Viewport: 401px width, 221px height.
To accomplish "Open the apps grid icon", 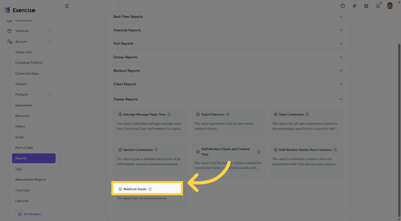I will (366, 6).
